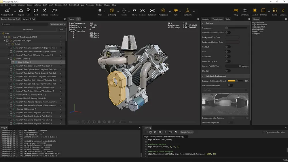Click the environment map preview thumbnail
288x162 pixels.
pyautogui.click(x=225, y=104)
